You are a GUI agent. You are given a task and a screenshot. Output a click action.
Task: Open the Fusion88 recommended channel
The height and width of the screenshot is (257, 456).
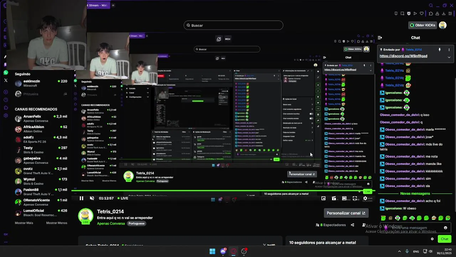coord(41,192)
